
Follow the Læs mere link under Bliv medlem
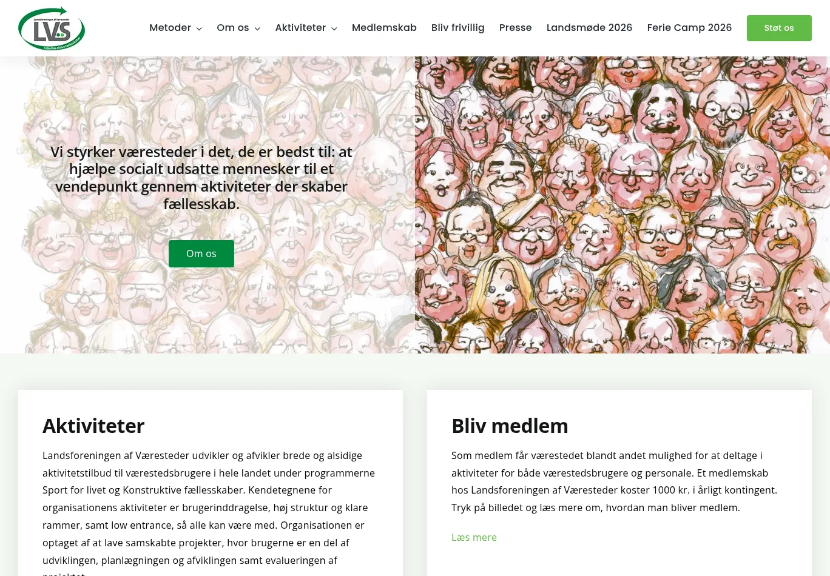coord(474,537)
